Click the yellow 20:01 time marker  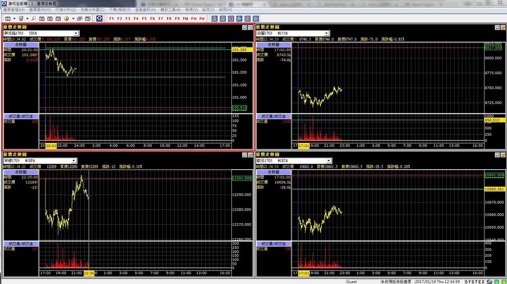51,146
